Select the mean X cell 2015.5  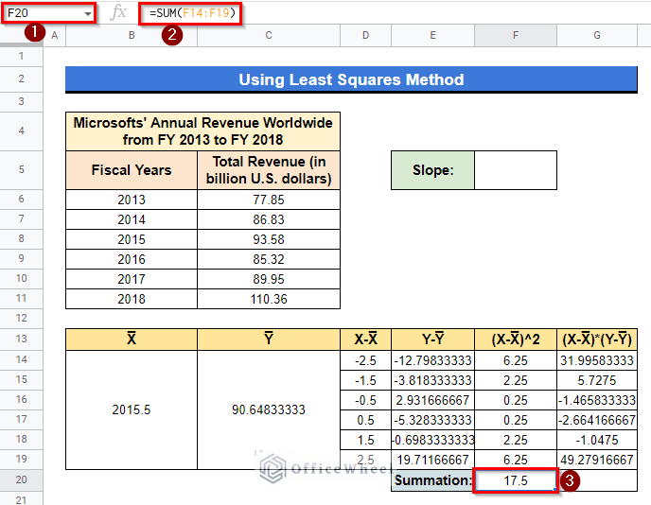(x=132, y=410)
